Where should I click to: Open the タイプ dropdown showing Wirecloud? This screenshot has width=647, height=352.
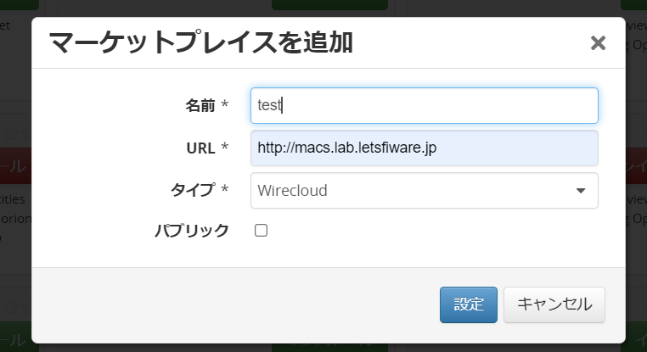click(416, 191)
